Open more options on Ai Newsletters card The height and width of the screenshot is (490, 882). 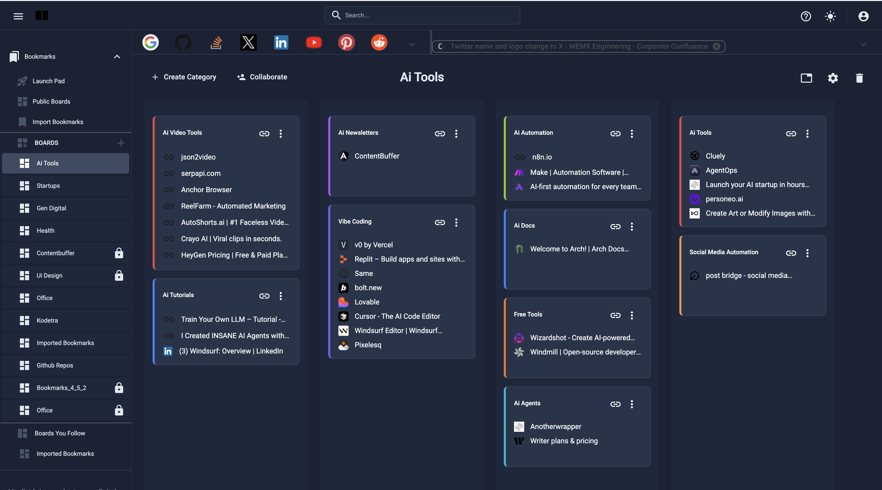[456, 133]
